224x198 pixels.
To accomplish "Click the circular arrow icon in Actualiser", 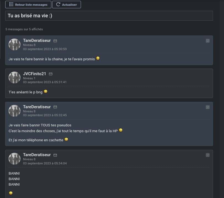I will pyautogui.click(x=58, y=4).
